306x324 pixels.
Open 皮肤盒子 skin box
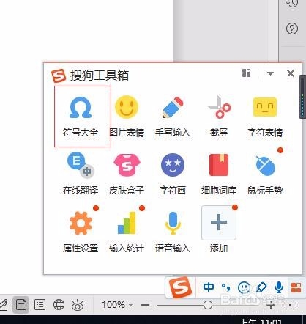[127, 173]
